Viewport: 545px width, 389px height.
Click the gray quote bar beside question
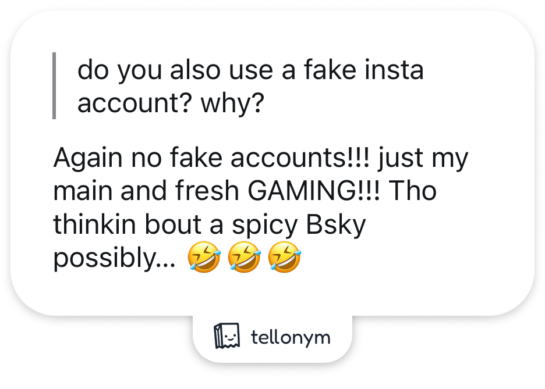54,85
